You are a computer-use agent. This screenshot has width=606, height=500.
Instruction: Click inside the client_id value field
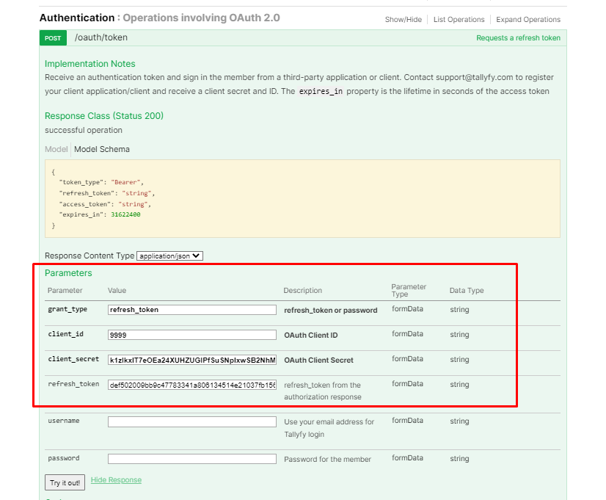pyautogui.click(x=191, y=334)
